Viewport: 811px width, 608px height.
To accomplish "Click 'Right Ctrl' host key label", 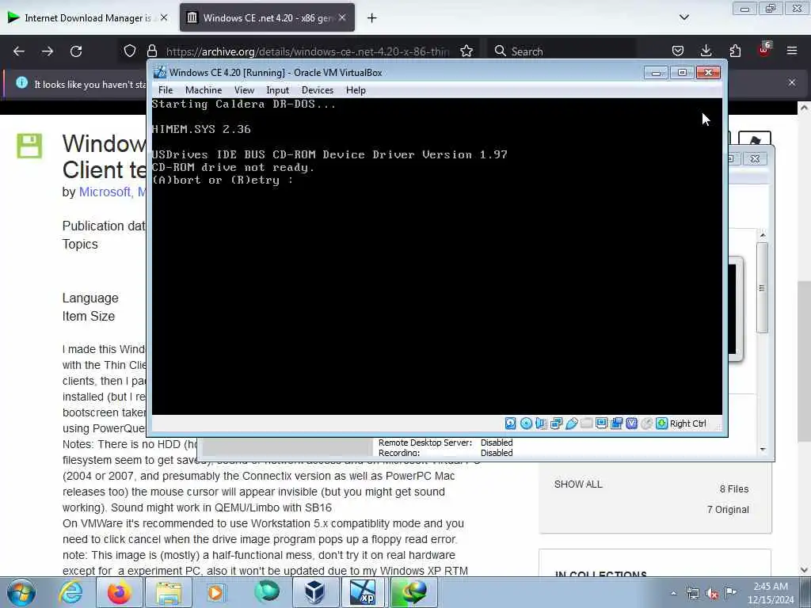I will pos(688,424).
